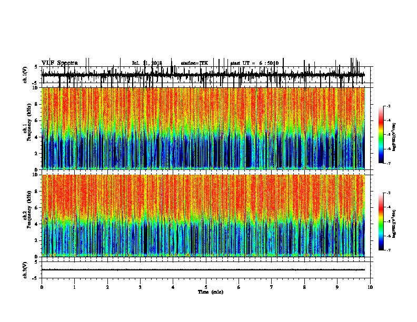Click the "-7" label below ch.2 color bar
The image size is (417, 322).
[388, 250]
